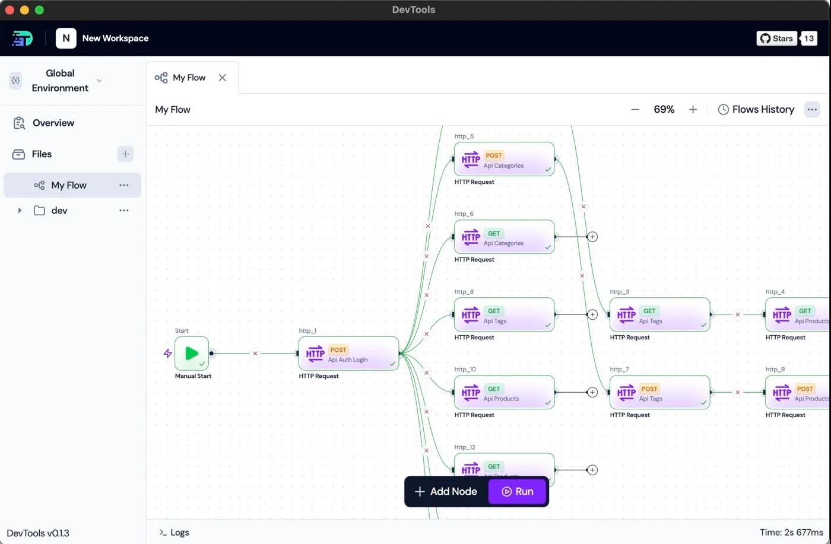831x544 pixels.
Task: Click the DevTools logo in the top bar
Action: pyautogui.click(x=22, y=38)
